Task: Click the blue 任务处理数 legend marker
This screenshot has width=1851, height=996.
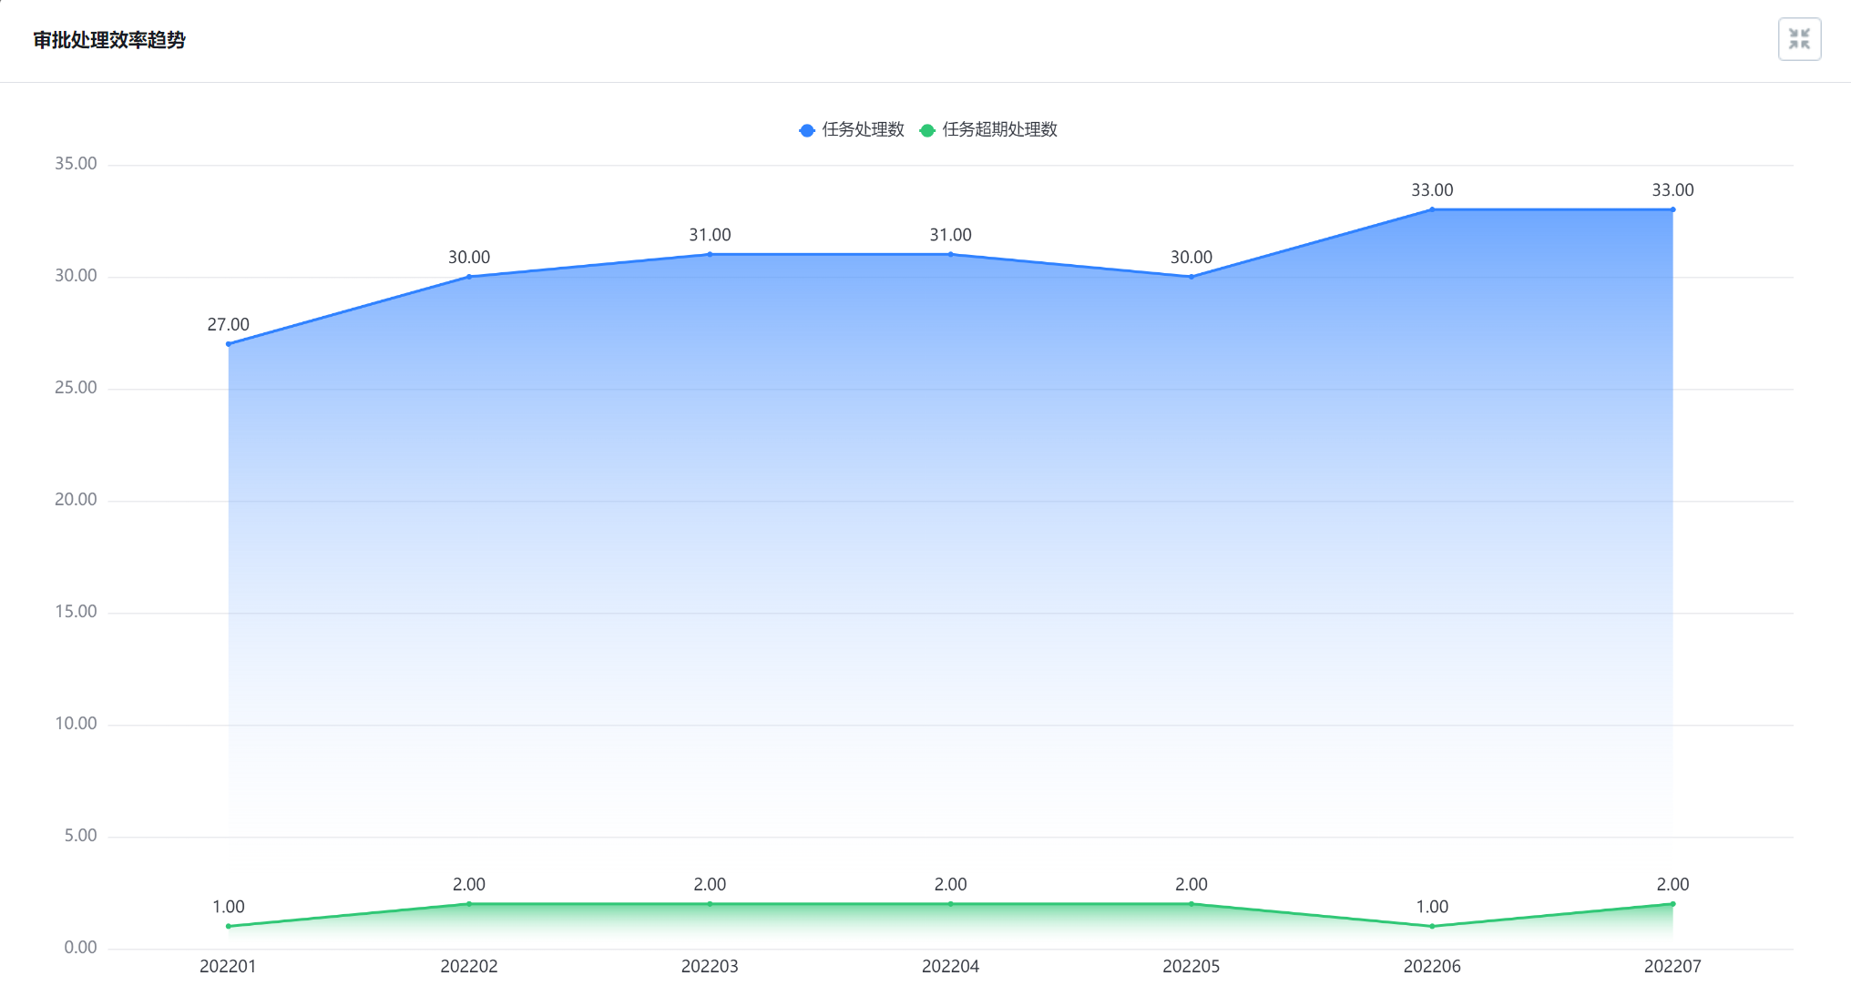Action: pyautogui.click(x=806, y=130)
